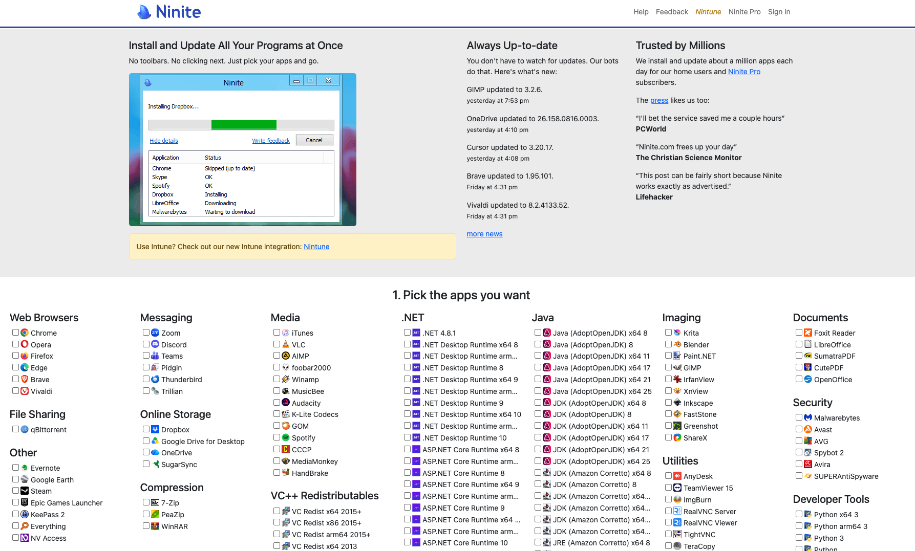Click the 'GIMP updated to 3.2.6.' news entry
This screenshot has width=915, height=551.
click(x=504, y=90)
